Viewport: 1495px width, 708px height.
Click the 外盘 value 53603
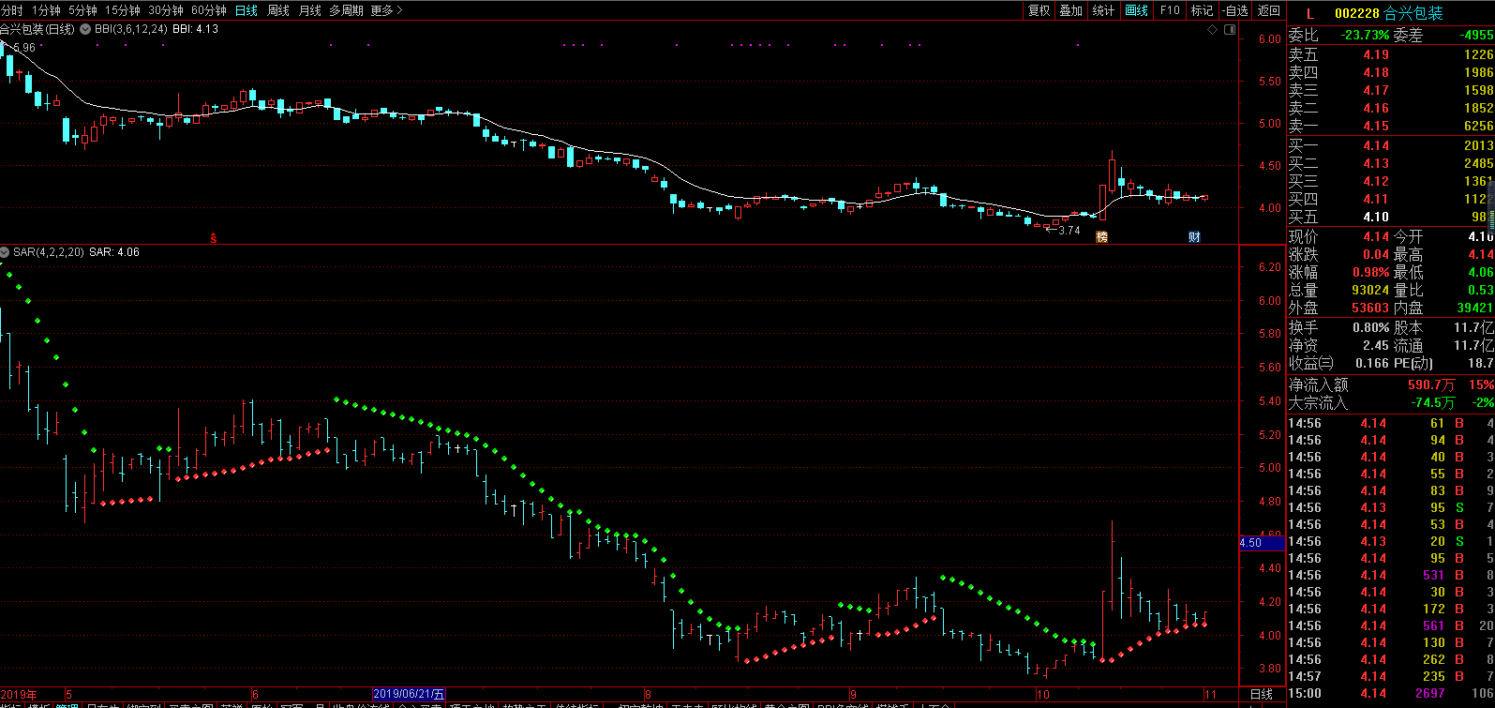[1370, 308]
